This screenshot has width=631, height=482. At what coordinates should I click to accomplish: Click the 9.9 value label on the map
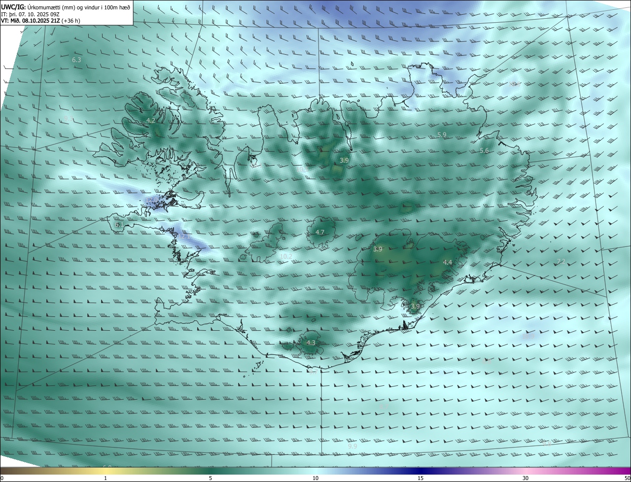[352, 446]
